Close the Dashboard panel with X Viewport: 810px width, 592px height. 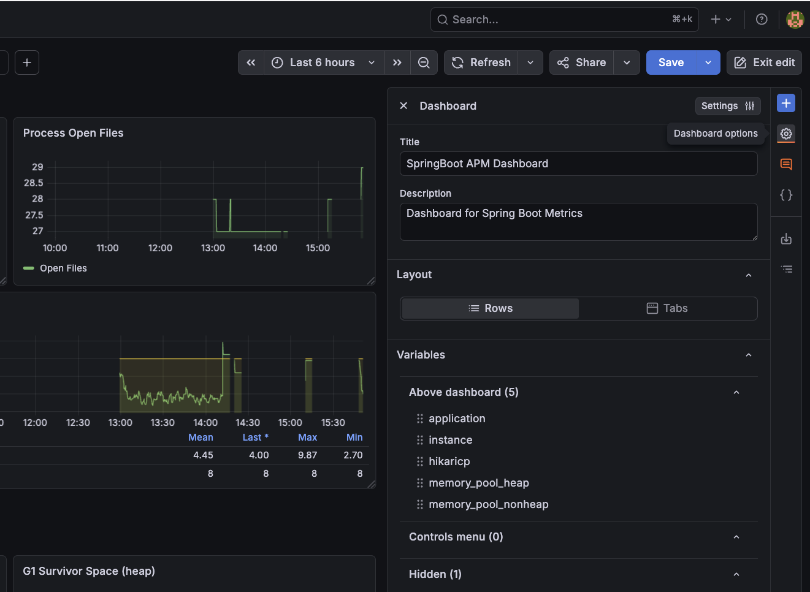point(403,106)
